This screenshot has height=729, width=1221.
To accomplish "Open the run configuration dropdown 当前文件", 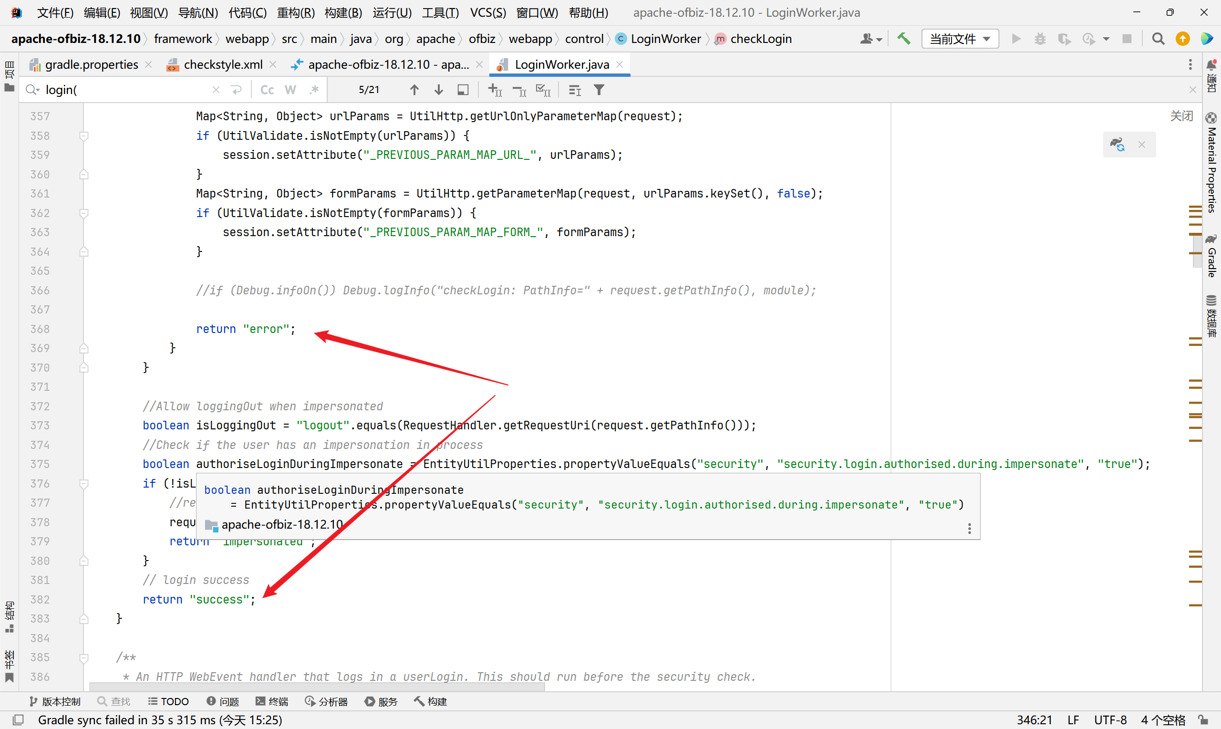I will coord(960,39).
